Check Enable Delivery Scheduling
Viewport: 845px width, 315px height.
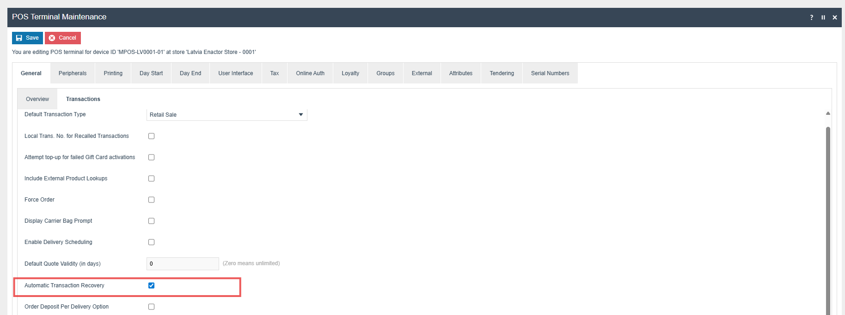tap(151, 242)
